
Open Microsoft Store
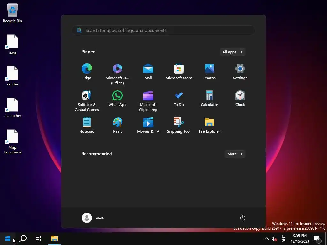(x=179, y=72)
